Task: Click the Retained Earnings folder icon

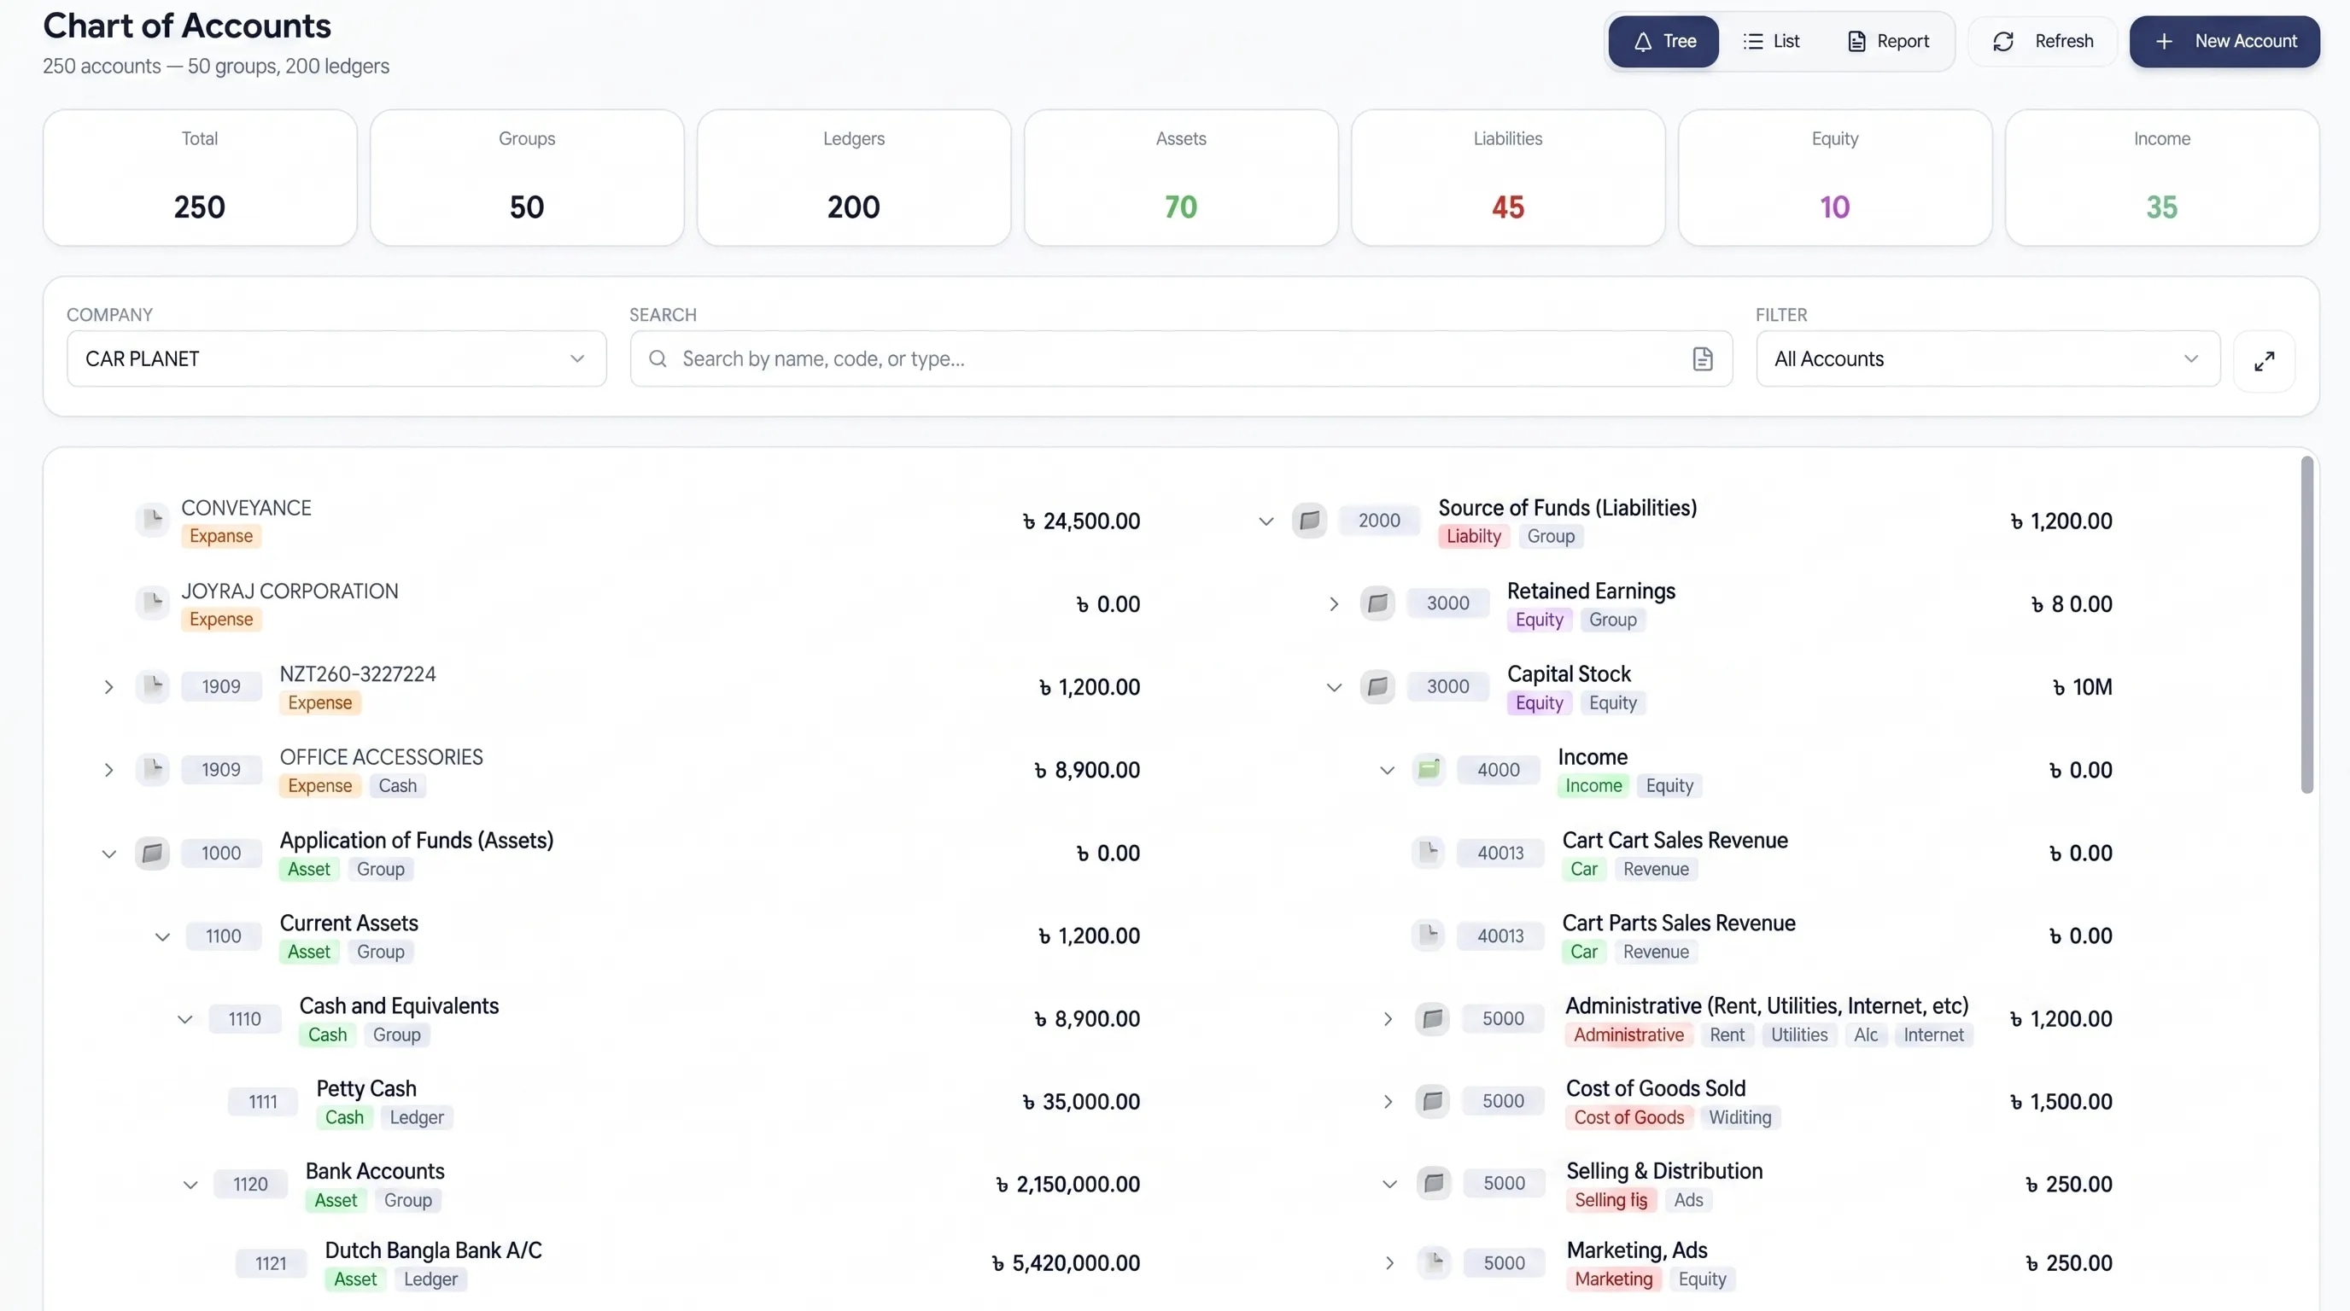Action: 1377,603
